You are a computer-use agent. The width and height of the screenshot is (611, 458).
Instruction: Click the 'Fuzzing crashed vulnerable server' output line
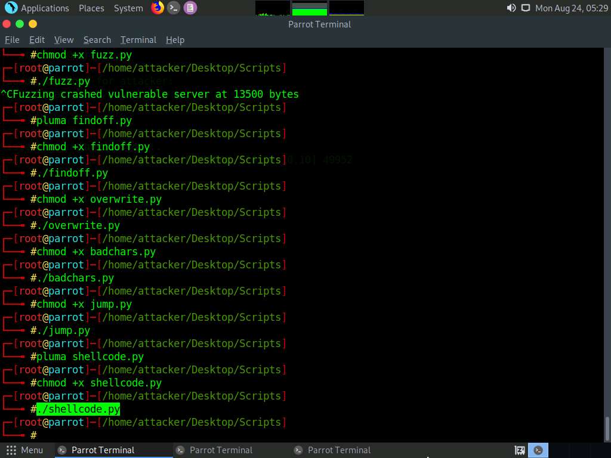click(150, 94)
